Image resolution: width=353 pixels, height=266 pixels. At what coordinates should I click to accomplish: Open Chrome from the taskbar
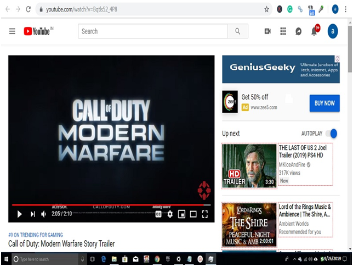click(157, 259)
